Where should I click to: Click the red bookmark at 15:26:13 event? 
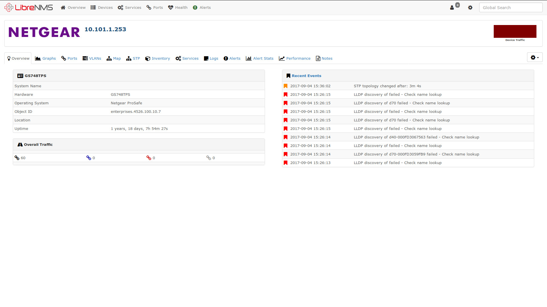click(x=285, y=163)
